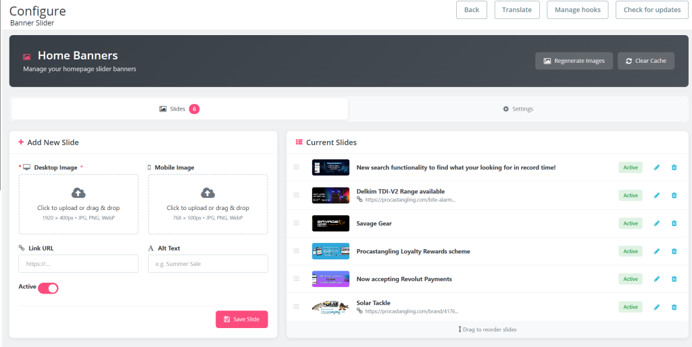Switch to the Settings tab
692x347 pixels.
[x=518, y=109]
